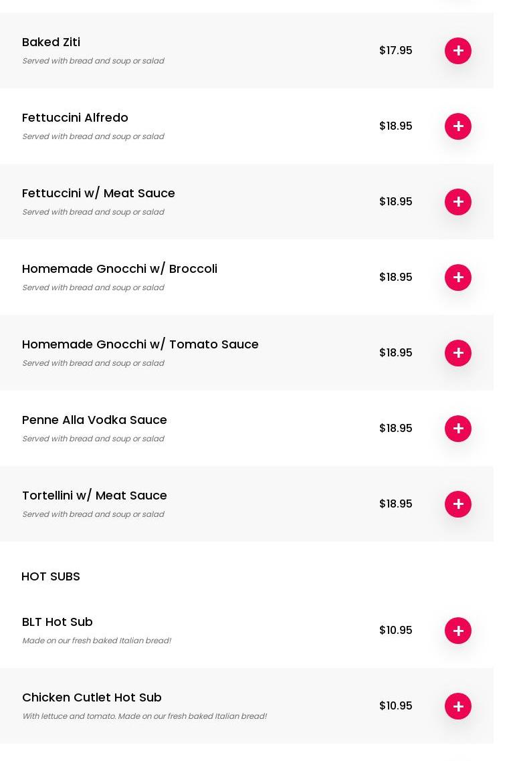Tap plus beside Homemade Gnocchi w/ Tomato Sauce
The width and height of the screenshot is (515, 761).
click(458, 353)
